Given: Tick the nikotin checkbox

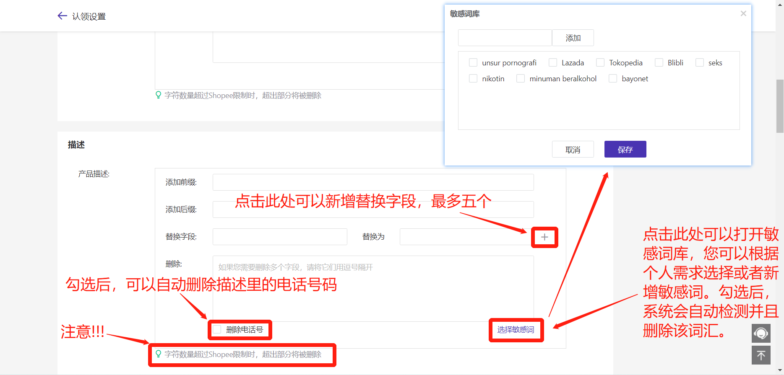Looking at the screenshot, I should click(473, 78).
